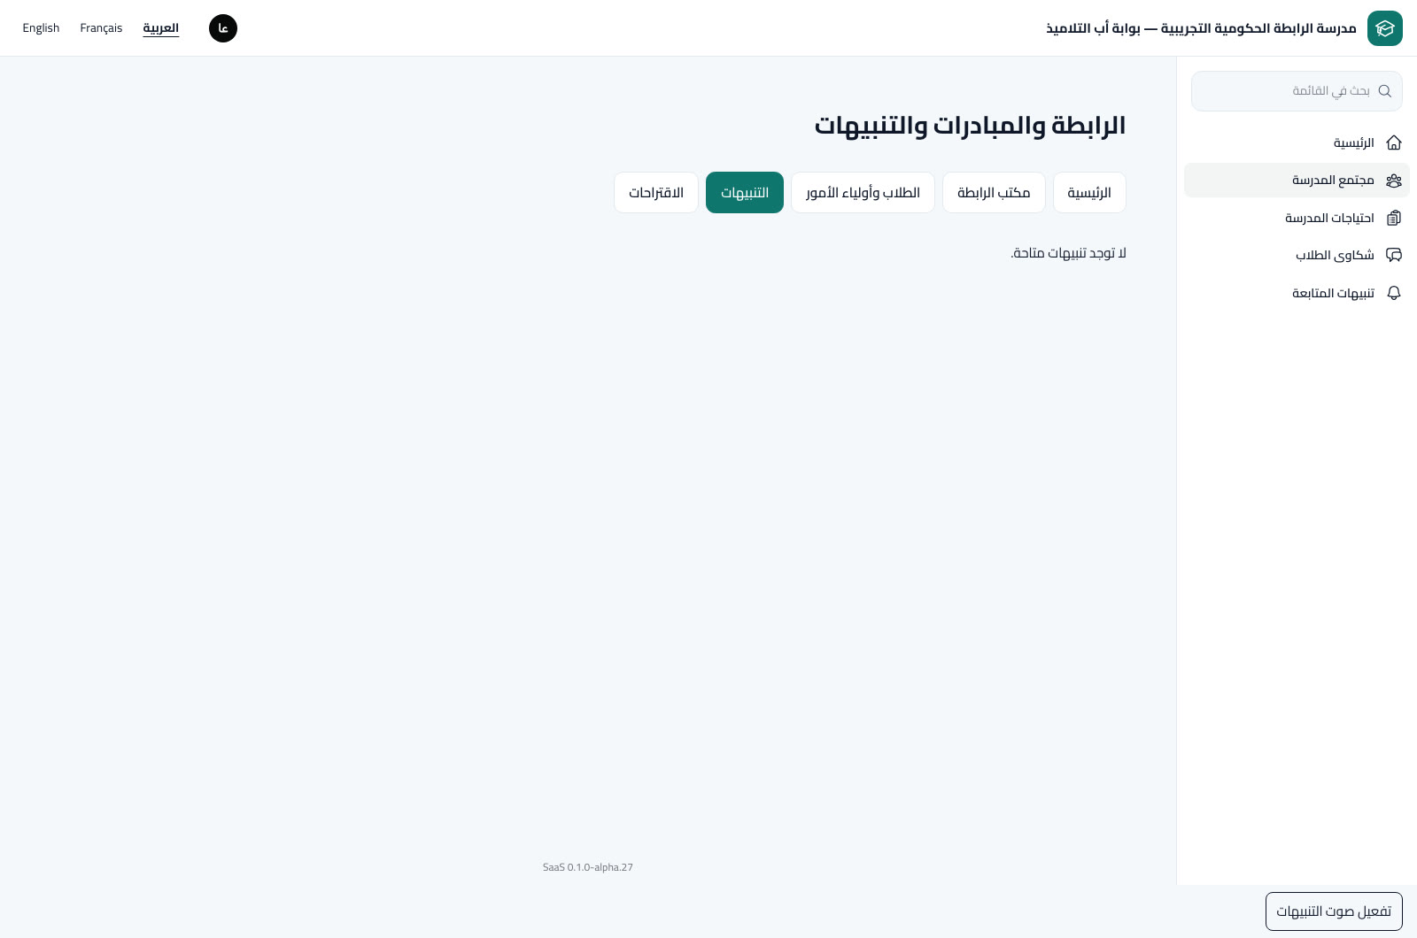Click the bell icon beside تنبيهات المتابعة
Viewport: 1417px width, 938px height.
point(1394,293)
